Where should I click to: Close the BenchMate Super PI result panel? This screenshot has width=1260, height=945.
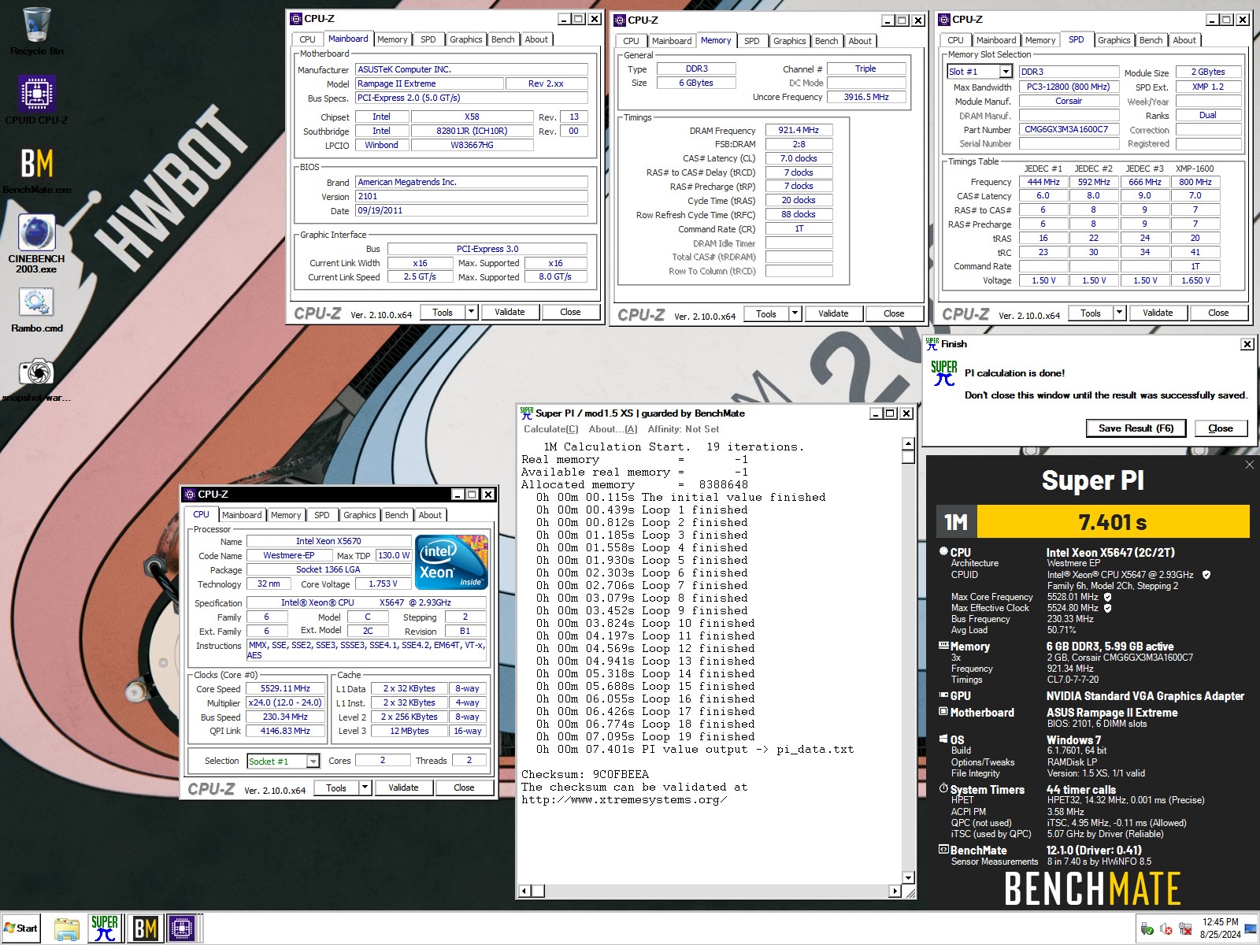(x=1249, y=465)
